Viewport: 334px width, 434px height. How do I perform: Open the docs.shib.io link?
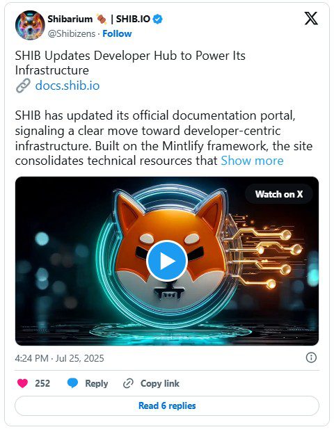(x=67, y=86)
